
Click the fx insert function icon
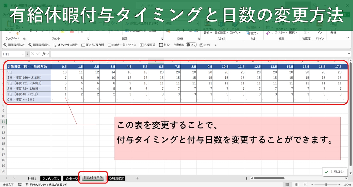44,54
